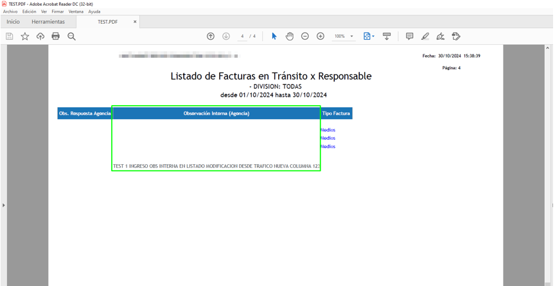This screenshot has height=286, width=555.
Task: Add a comment with sticky note icon
Action: (x=409, y=37)
